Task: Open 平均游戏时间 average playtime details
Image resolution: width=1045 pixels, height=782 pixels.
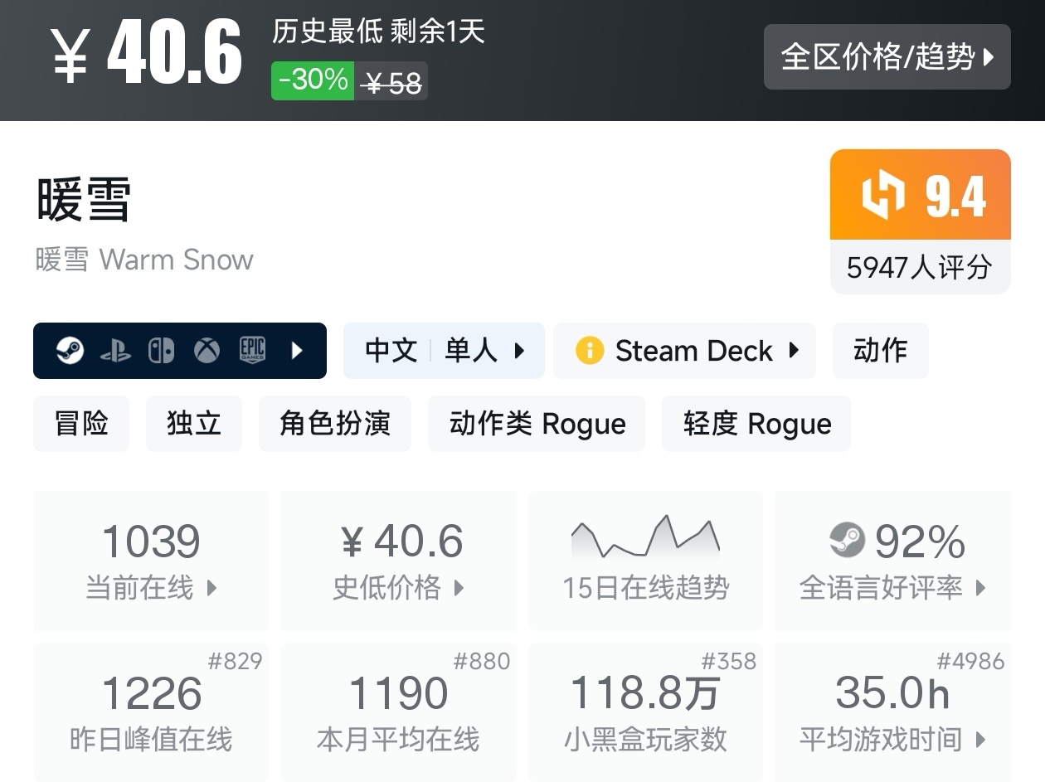Action: (x=892, y=712)
